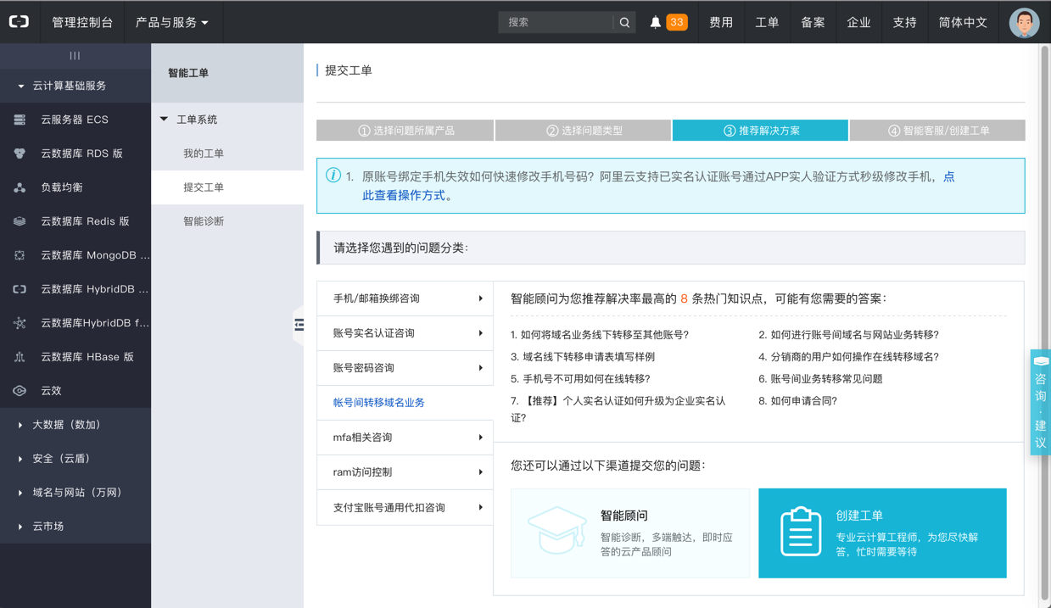The height and width of the screenshot is (608, 1051).
Task: Click the 负载均衡 icon
Action: pos(20,187)
